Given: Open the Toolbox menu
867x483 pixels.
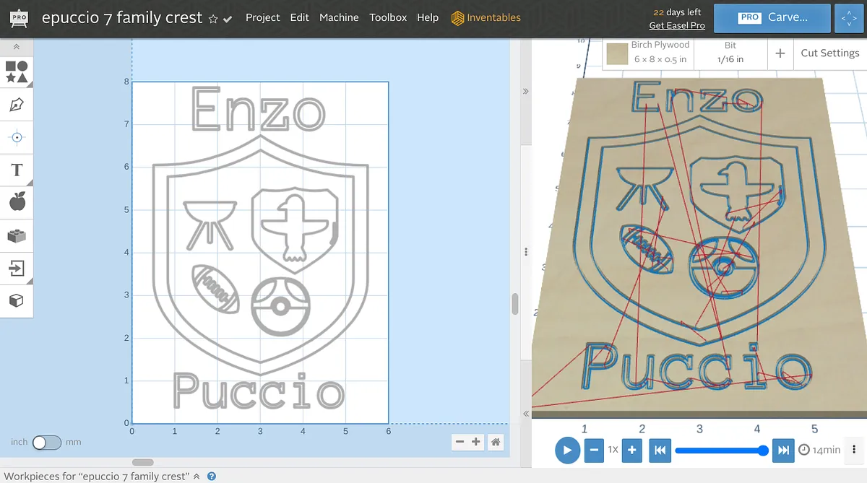Looking at the screenshot, I should [388, 17].
